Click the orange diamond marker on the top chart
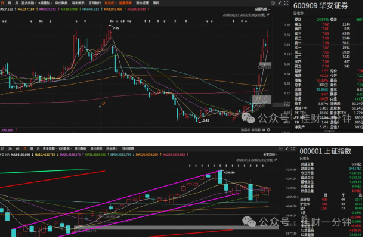The image size is (365, 239). [104, 103]
